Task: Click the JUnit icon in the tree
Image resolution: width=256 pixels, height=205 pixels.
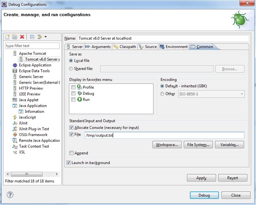Action: coord(15,123)
